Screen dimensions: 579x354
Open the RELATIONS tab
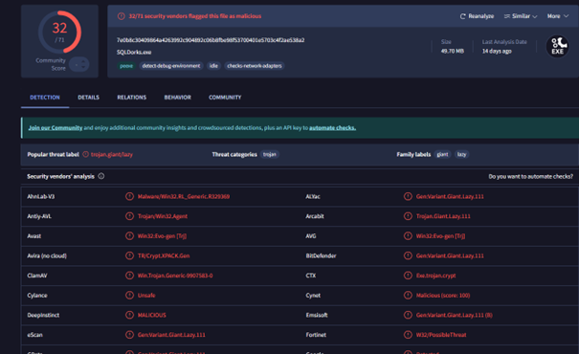pyautogui.click(x=132, y=98)
